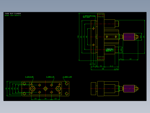Select the 73 vertical dimension

[x=84, y=37]
